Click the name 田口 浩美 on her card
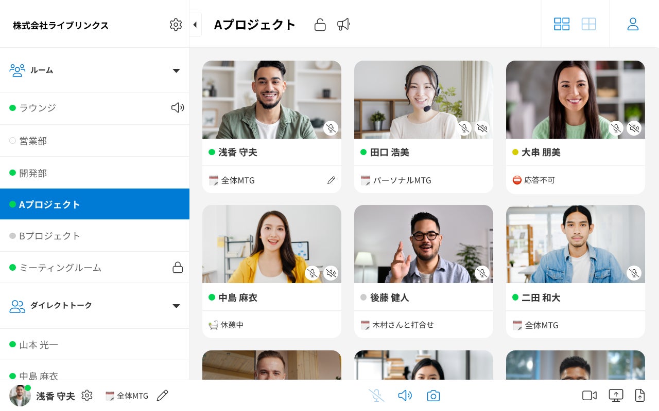This screenshot has height=411, width=659. click(390, 153)
